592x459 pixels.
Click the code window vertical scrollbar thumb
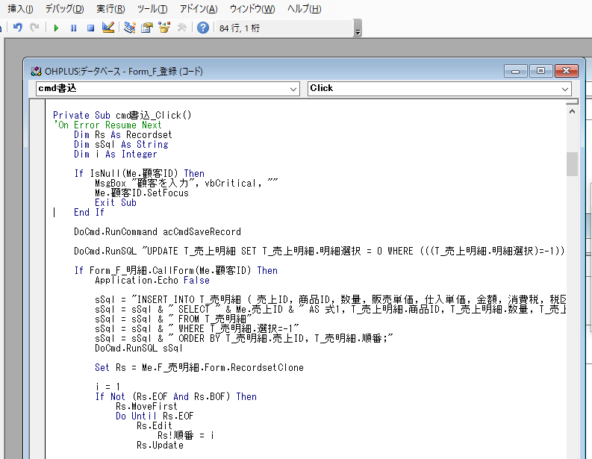coord(572,163)
